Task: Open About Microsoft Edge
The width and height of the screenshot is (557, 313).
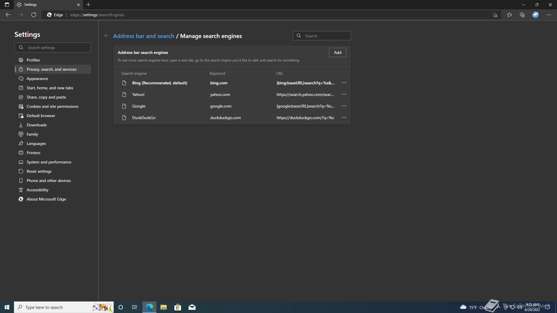Action: pyautogui.click(x=53, y=199)
